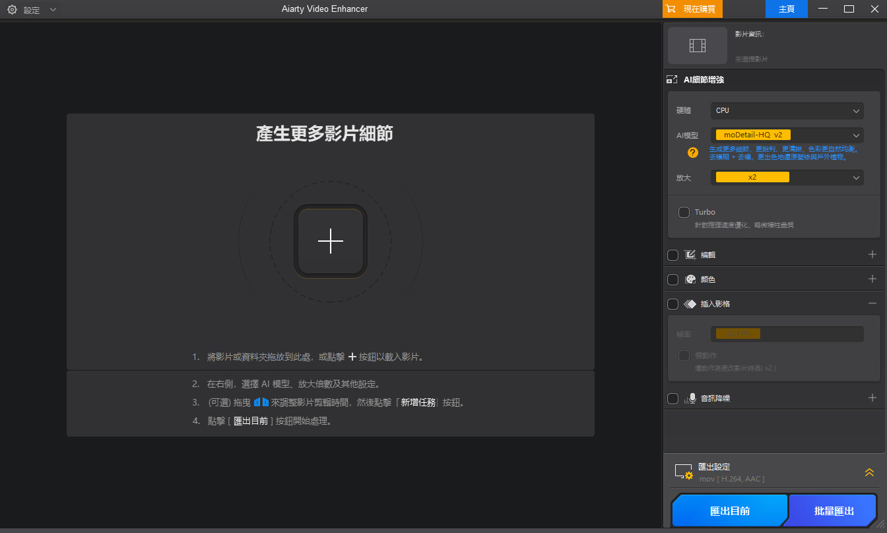Screen dimensions: 887x533
Task: Collapse the 插入影格 section with minus
Action: [872, 304]
